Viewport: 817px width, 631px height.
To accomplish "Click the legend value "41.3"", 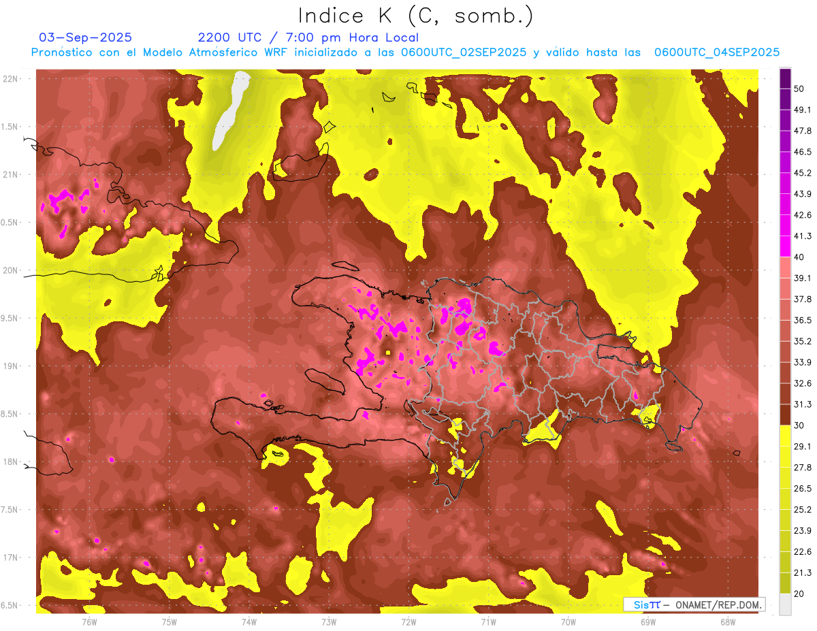I will point(802,236).
